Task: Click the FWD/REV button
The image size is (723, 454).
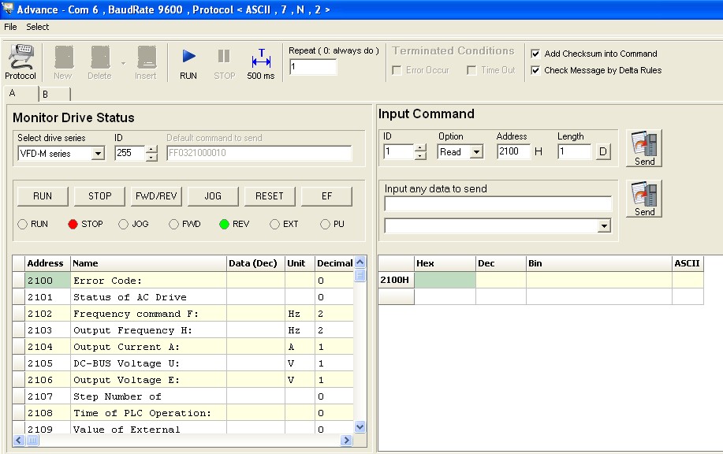Action: (156, 196)
